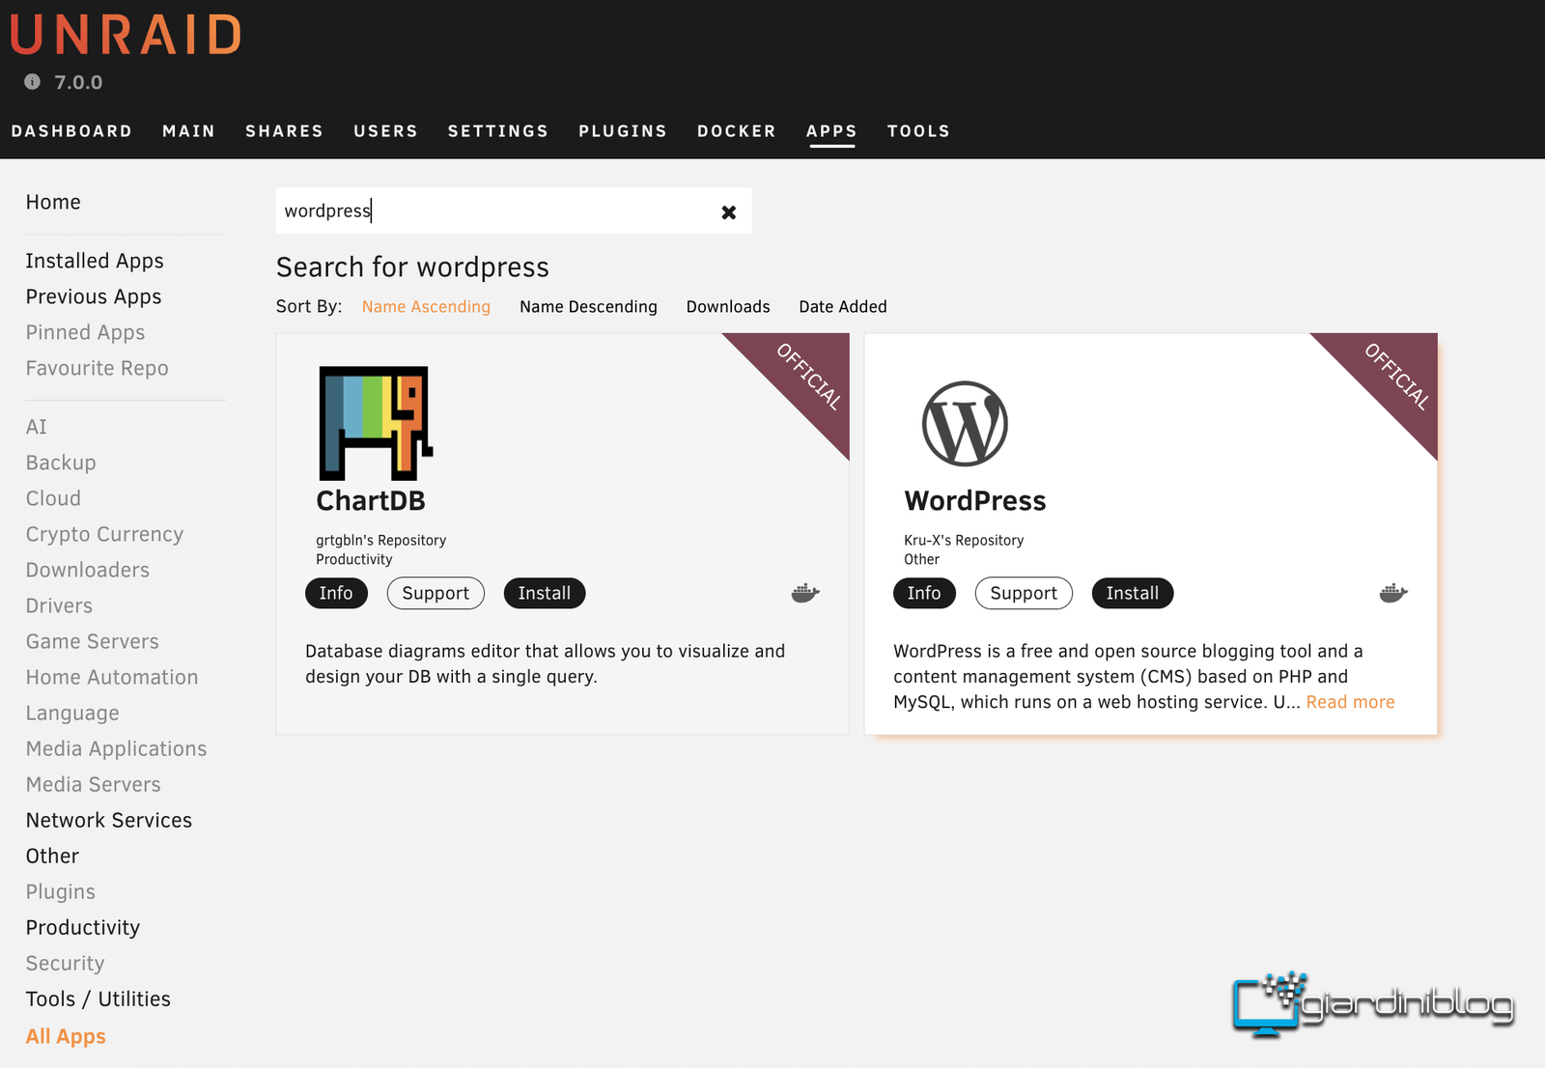Select the Game Servers category
The image size is (1545, 1068).
tap(93, 642)
